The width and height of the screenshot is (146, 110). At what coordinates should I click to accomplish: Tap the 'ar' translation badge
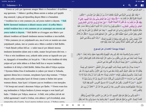tap(144, 10)
